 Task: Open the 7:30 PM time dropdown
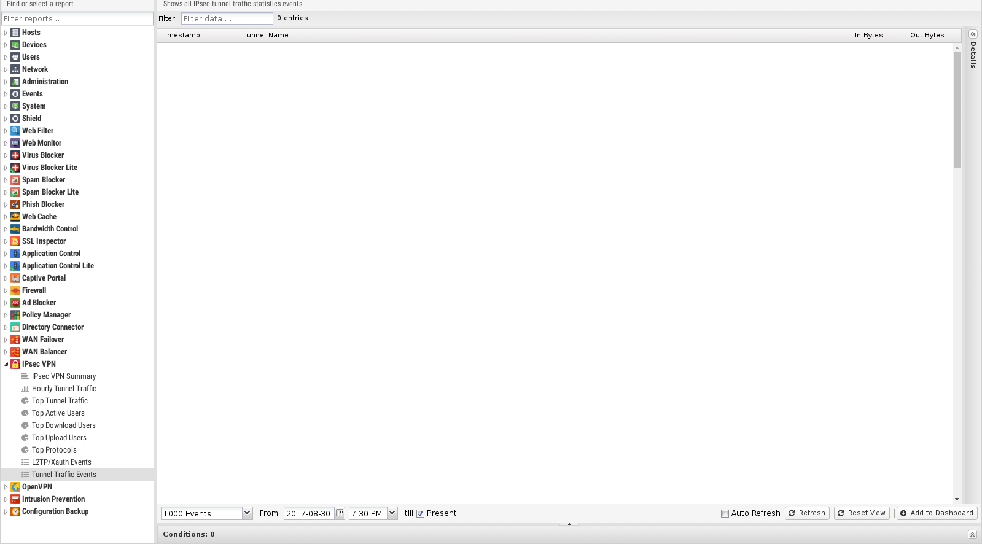point(392,513)
